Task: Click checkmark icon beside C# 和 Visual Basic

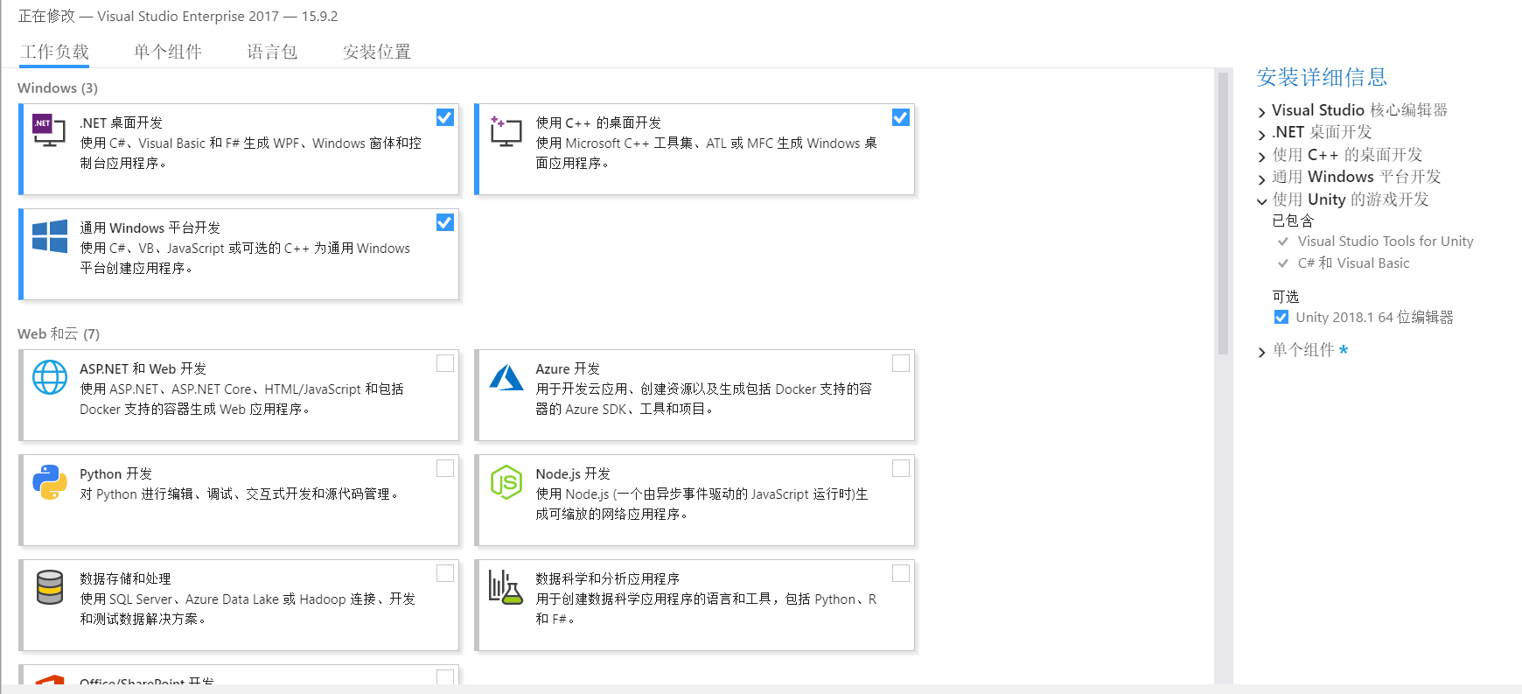Action: point(1283,263)
